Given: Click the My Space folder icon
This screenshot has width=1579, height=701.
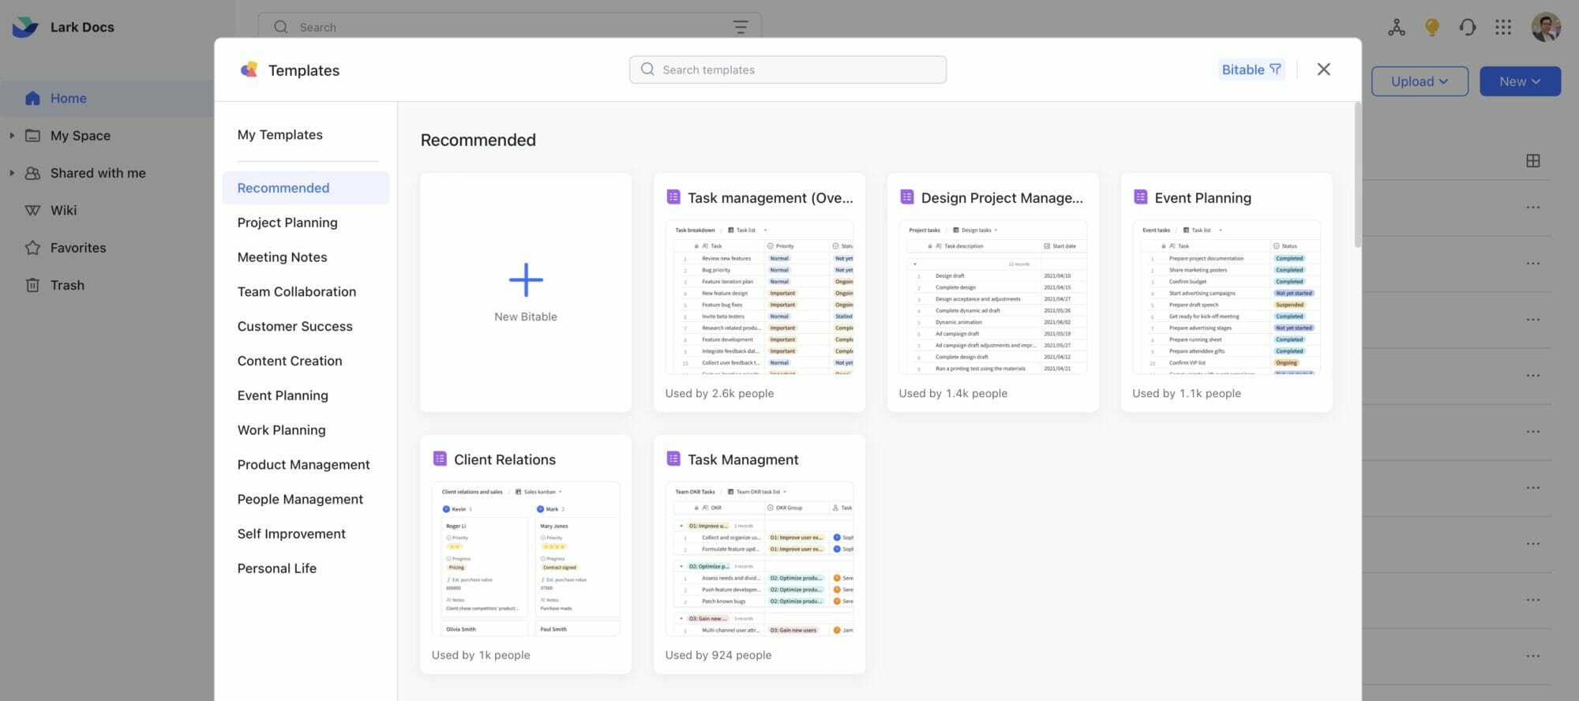Looking at the screenshot, I should [32, 136].
